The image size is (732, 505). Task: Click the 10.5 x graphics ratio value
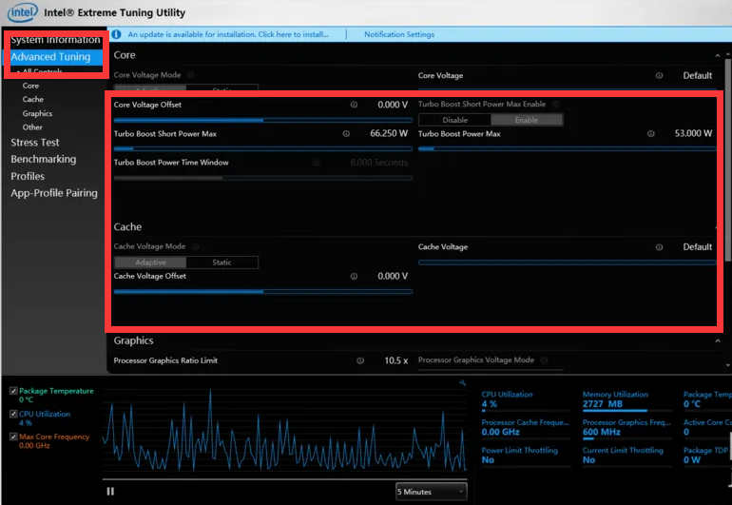point(395,360)
